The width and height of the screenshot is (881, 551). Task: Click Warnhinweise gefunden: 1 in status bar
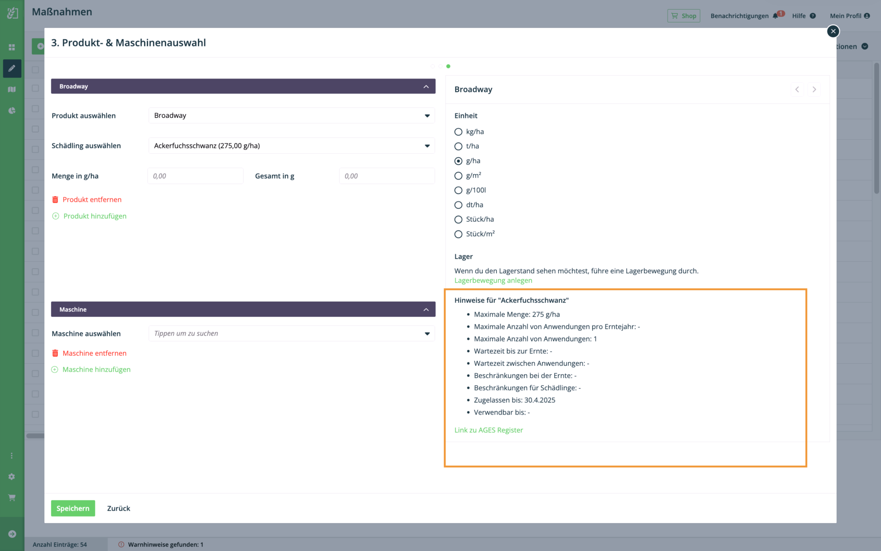pyautogui.click(x=165, y=545)
